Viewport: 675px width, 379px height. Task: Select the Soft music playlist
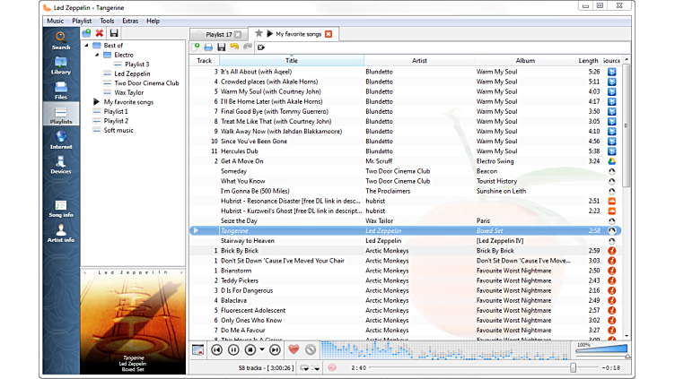(x=118, y=130)
